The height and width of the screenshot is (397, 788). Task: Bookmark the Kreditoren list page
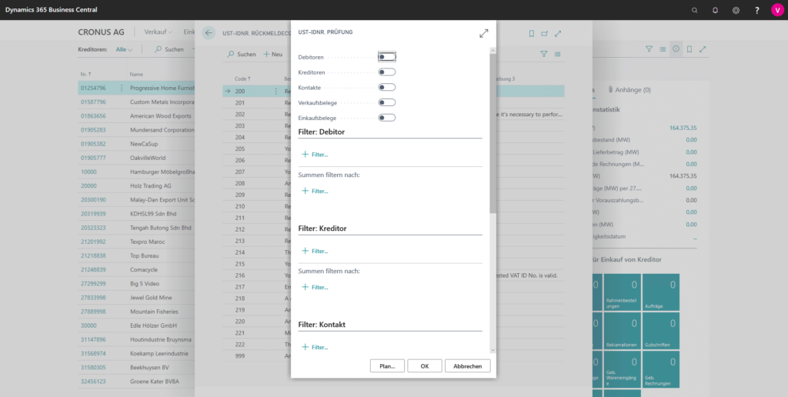click(689, 48)
